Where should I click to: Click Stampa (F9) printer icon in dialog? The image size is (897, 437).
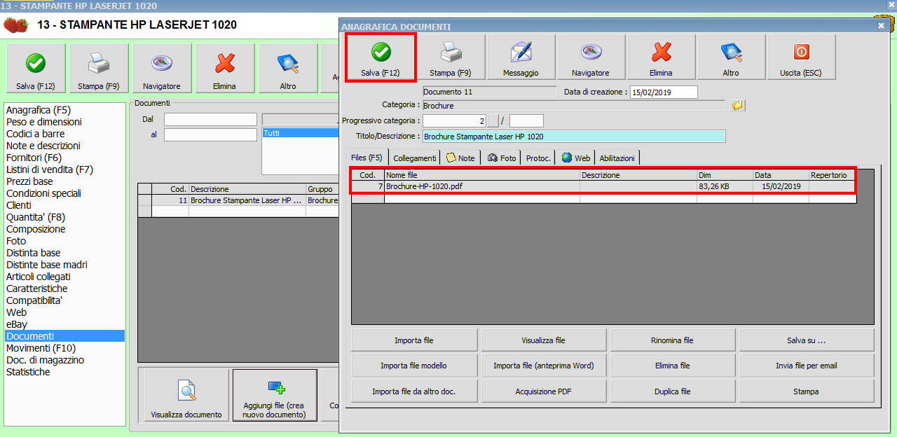point(451,57)
